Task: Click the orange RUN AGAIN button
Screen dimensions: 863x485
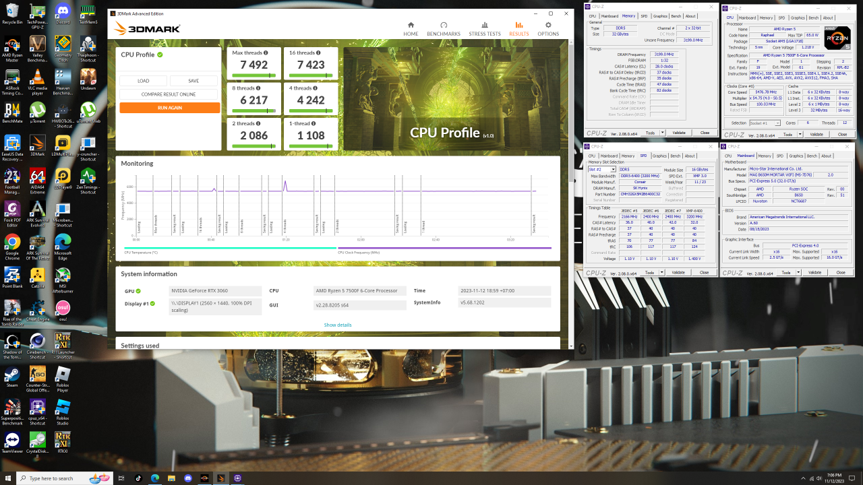Action: (170, 108)
